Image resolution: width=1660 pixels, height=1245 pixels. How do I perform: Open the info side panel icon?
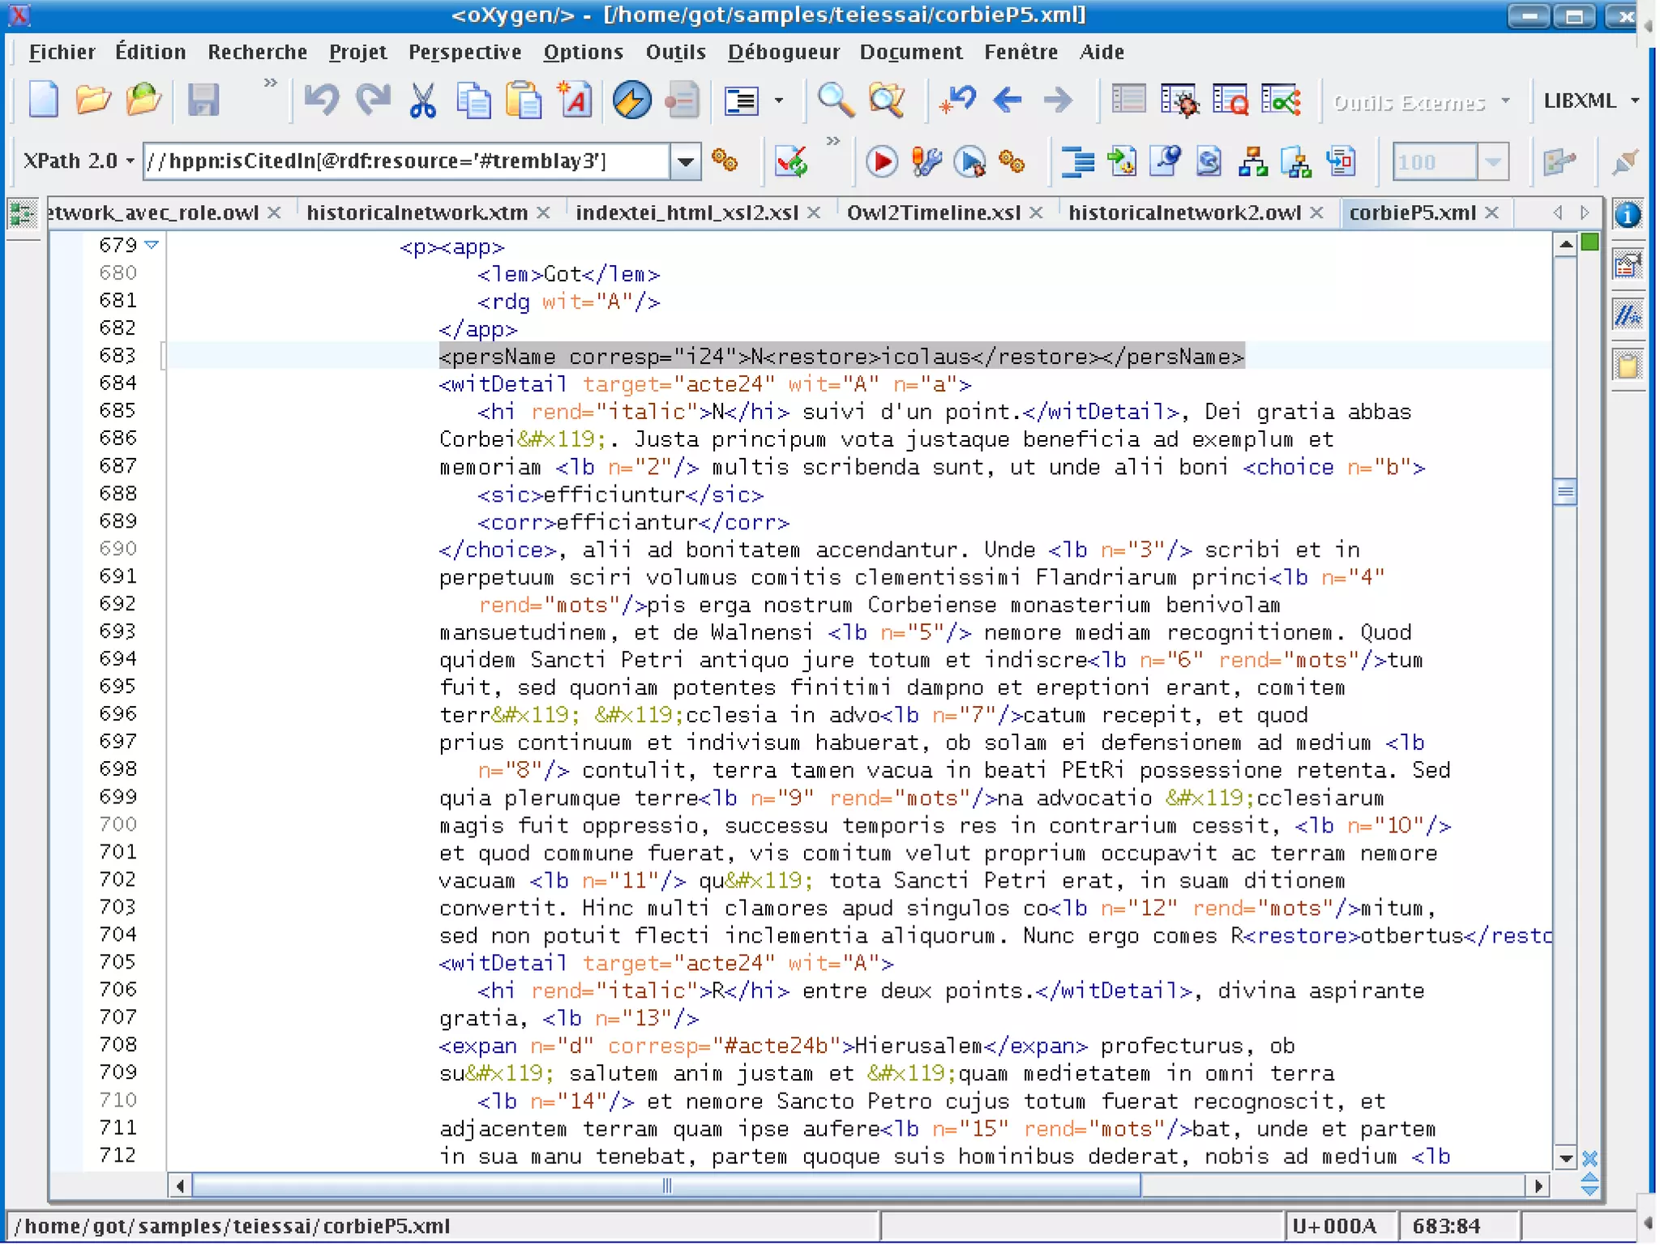(1627, 215)
